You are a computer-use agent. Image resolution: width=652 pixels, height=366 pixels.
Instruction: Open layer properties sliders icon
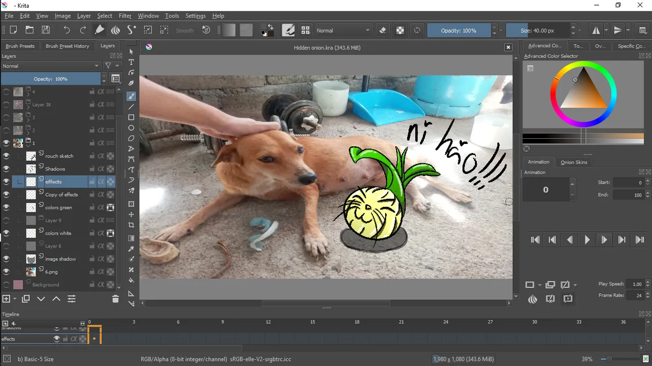[71, 299]
